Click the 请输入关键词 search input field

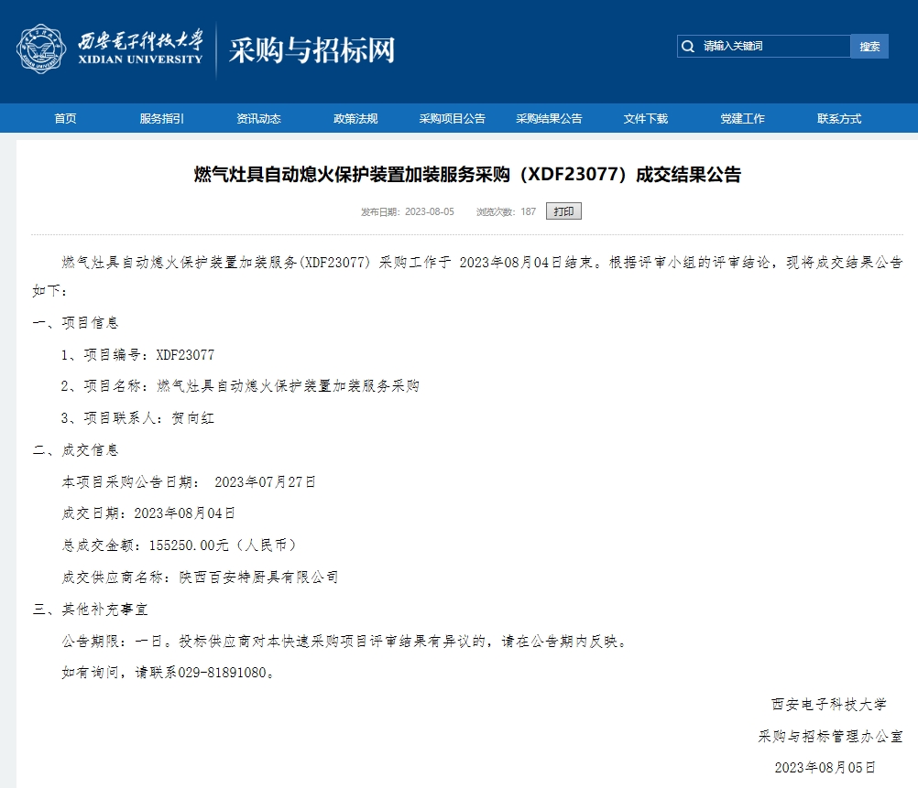point(763,46)
